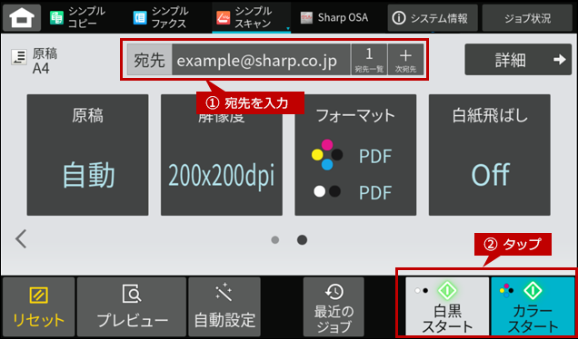Change the 原稿 自動 setting tile
Viewport: 578px width, 339px height.
tap(88, 155)
